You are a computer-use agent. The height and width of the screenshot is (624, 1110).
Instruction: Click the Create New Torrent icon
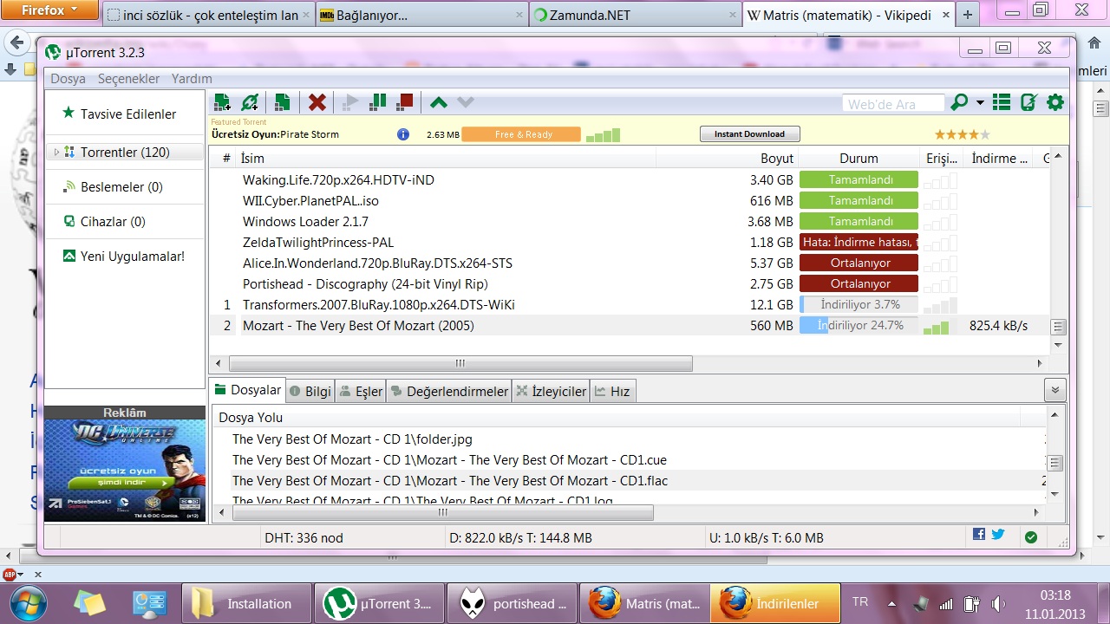(282, 102)
